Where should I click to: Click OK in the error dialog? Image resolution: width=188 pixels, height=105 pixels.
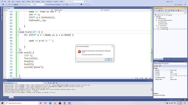[108, 60]
